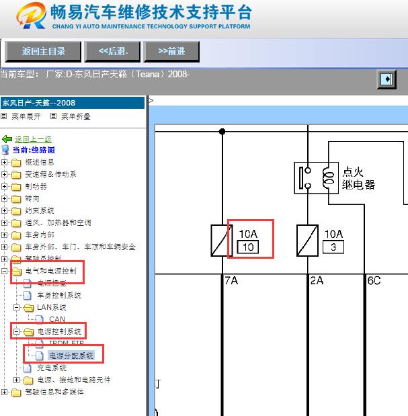This screenshot has height=416, width=408.
Task: Click the 驾驶信息和多媒体 folder icon
Action: pyautogui.click(x=16, y=392)
